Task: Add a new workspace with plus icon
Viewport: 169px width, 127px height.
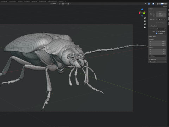Action: point(65,1)
